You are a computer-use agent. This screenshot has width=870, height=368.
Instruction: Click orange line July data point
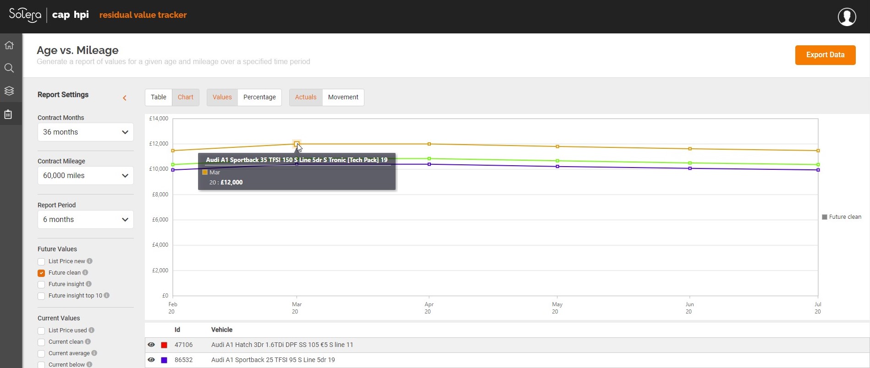tap(818, 151)
